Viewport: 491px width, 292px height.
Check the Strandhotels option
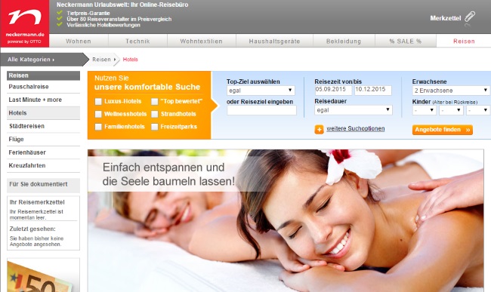[x=155, y=114]
